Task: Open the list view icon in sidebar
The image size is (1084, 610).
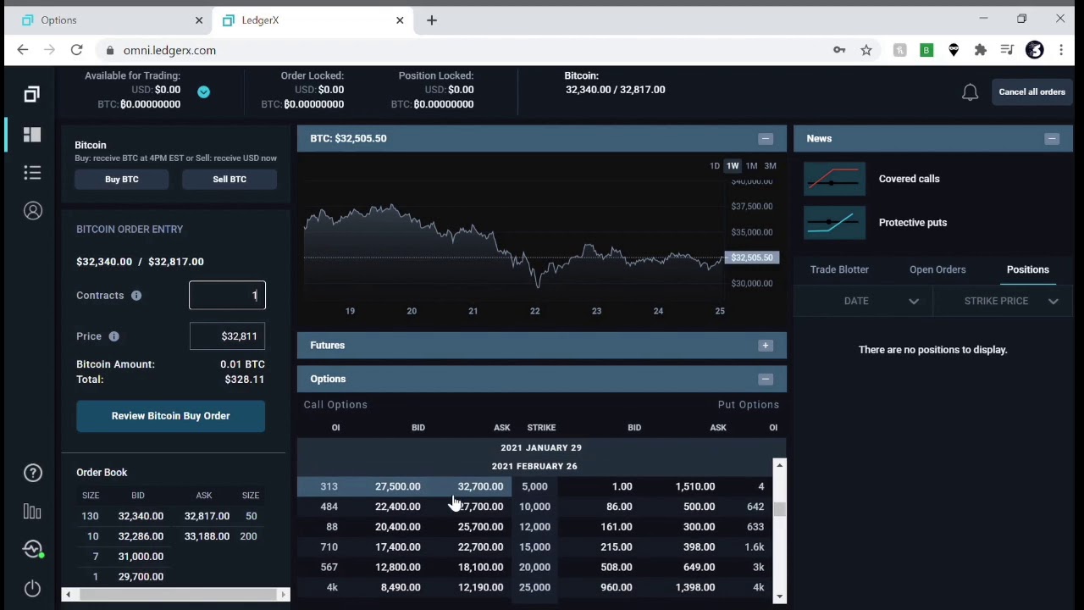Action: pyautogui.click(x=32, y=173)
